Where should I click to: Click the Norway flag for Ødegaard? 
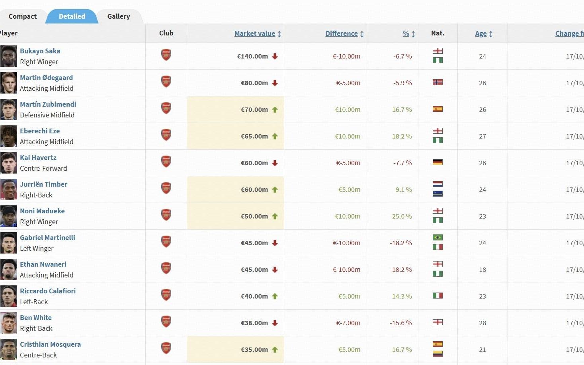pyautogui.click(x=438, y=82)
